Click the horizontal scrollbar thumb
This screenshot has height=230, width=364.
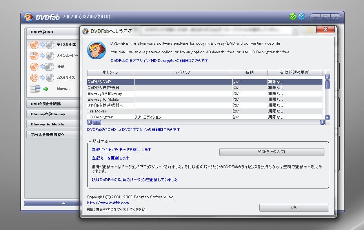pyautogui.click(x=97, y=122)
